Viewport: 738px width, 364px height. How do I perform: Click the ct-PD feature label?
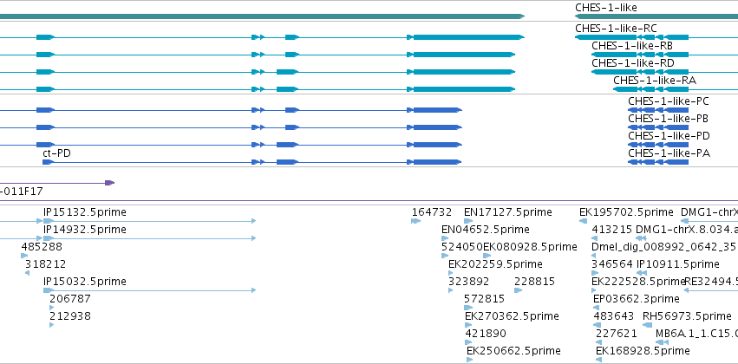(x=56, y=153)
